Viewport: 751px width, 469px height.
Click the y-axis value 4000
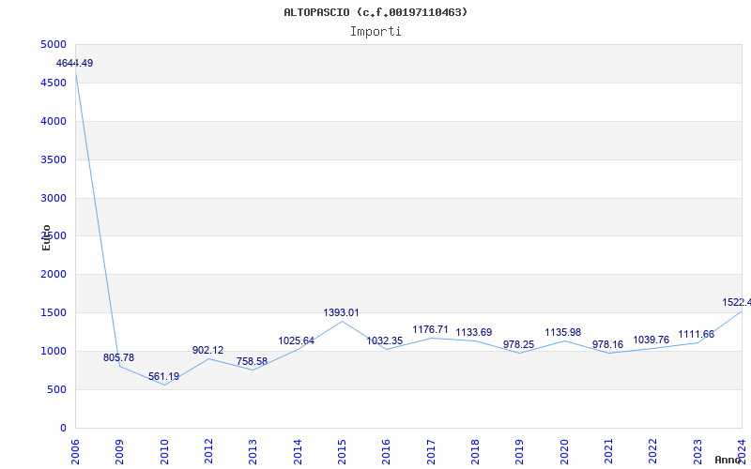(54, 121)
